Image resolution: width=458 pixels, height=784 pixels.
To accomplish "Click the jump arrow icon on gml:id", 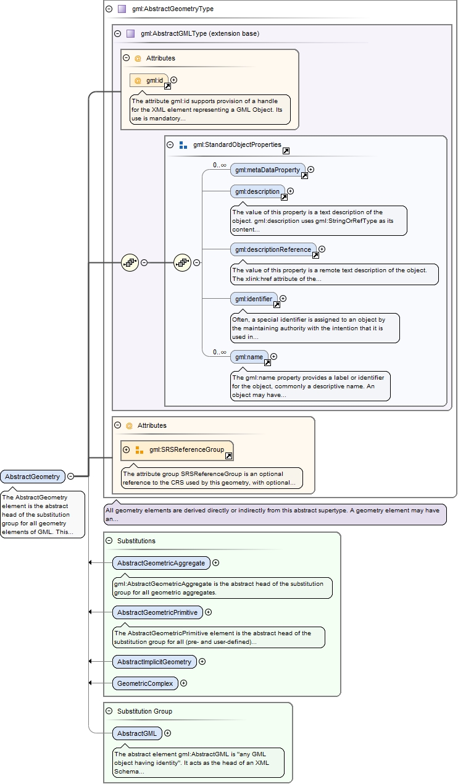I will pos(167,87).
